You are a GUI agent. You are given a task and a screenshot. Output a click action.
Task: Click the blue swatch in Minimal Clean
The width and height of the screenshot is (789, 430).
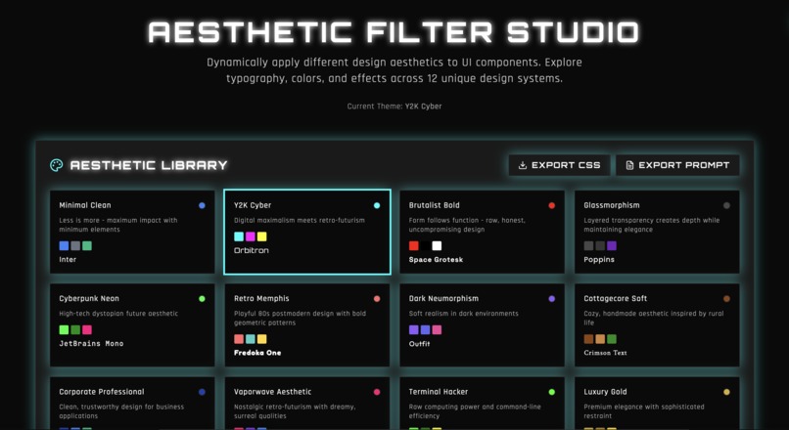click(x=64, y=245)
